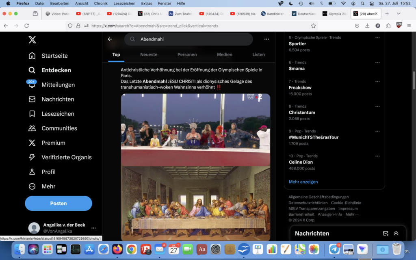Switch to the Neueste tab
Screen dimensions: 416x260
[149, 54]
